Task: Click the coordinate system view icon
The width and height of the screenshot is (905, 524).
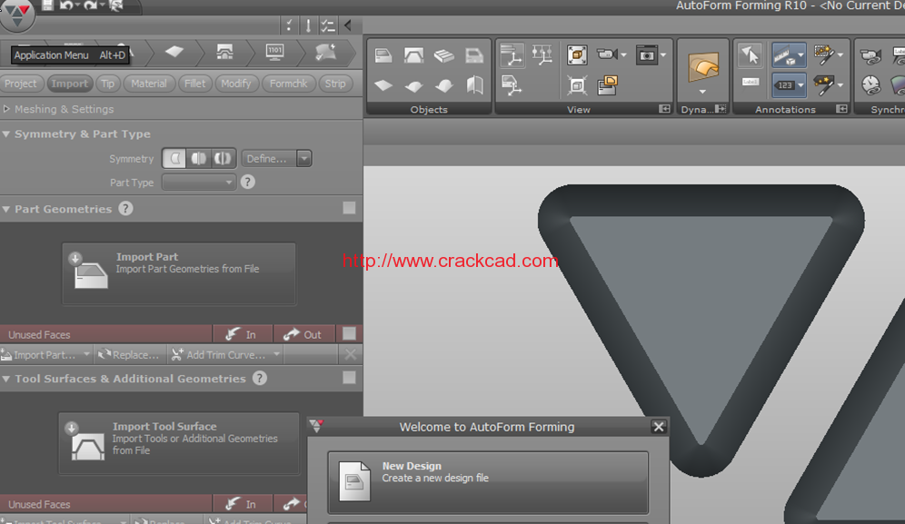Action: pos(512,55)
